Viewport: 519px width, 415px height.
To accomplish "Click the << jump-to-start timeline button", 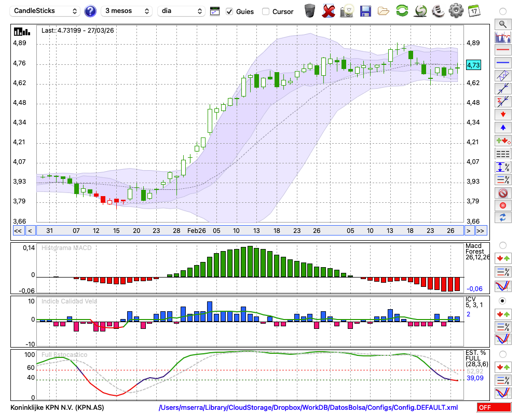I will [x=18, y=231].
